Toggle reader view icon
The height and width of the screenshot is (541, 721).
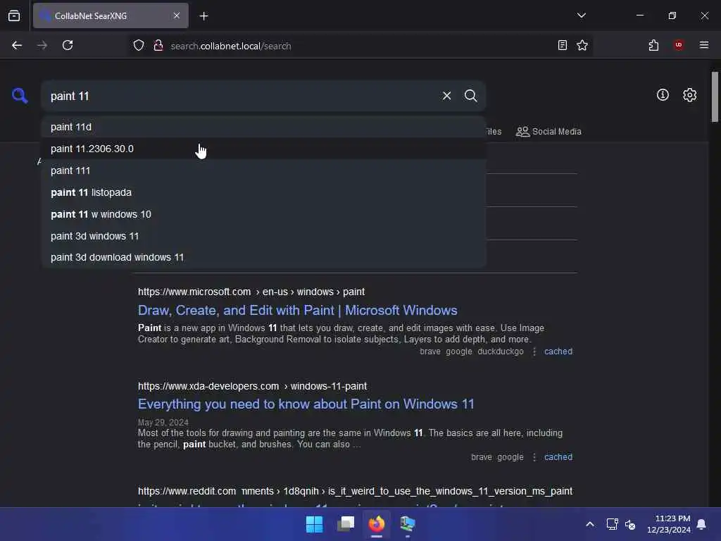pos(563,45)
